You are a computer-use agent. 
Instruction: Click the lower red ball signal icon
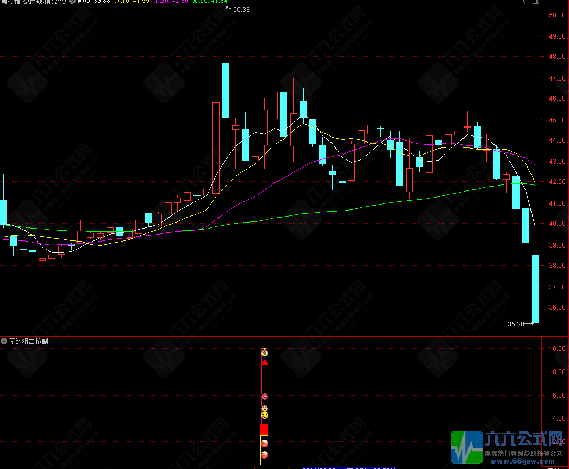(265, 454)
